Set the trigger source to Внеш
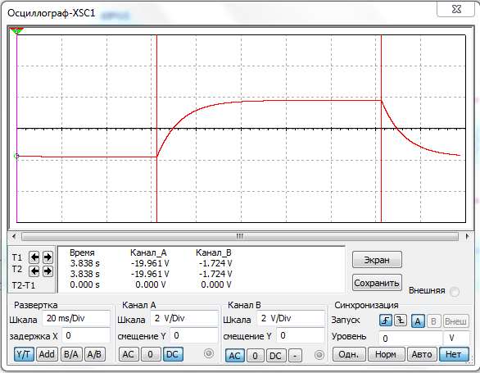The image size is (480, 373). [x=455, y=321]
